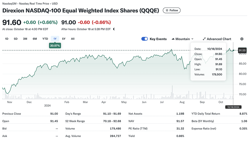Click the tallest volume bar in July
This screenshot has width=250, height=141.
tap(172, 92)
